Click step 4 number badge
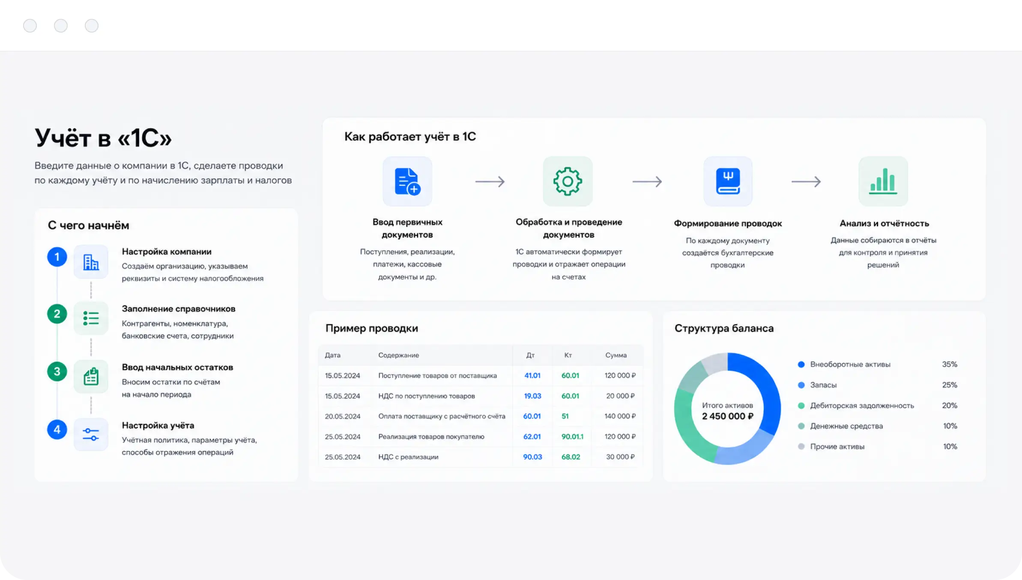 point(57,430)
